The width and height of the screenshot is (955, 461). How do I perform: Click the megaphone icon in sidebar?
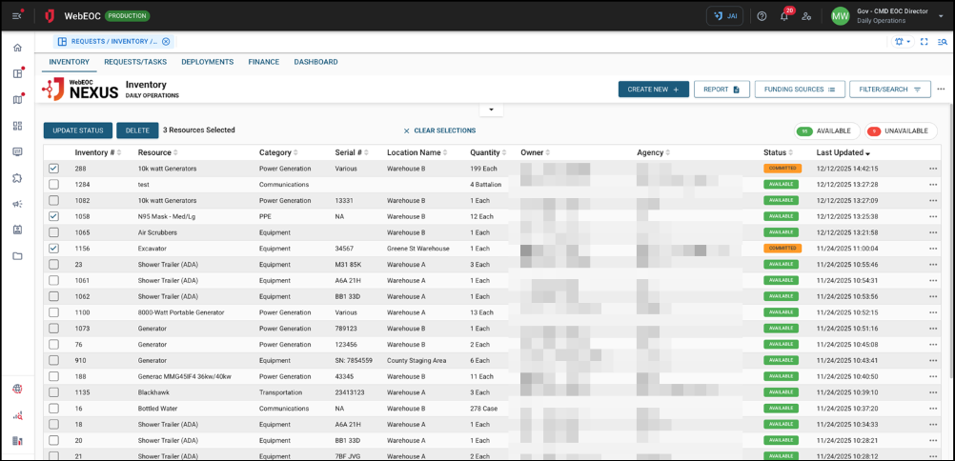click(x=17, y=204)
